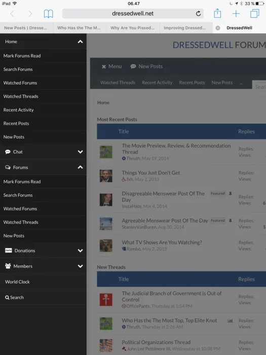Image resolution: width=266 pixels, height=355 pixels.
Task: Open the tab overview icon
Action: [x=255, y=14]
